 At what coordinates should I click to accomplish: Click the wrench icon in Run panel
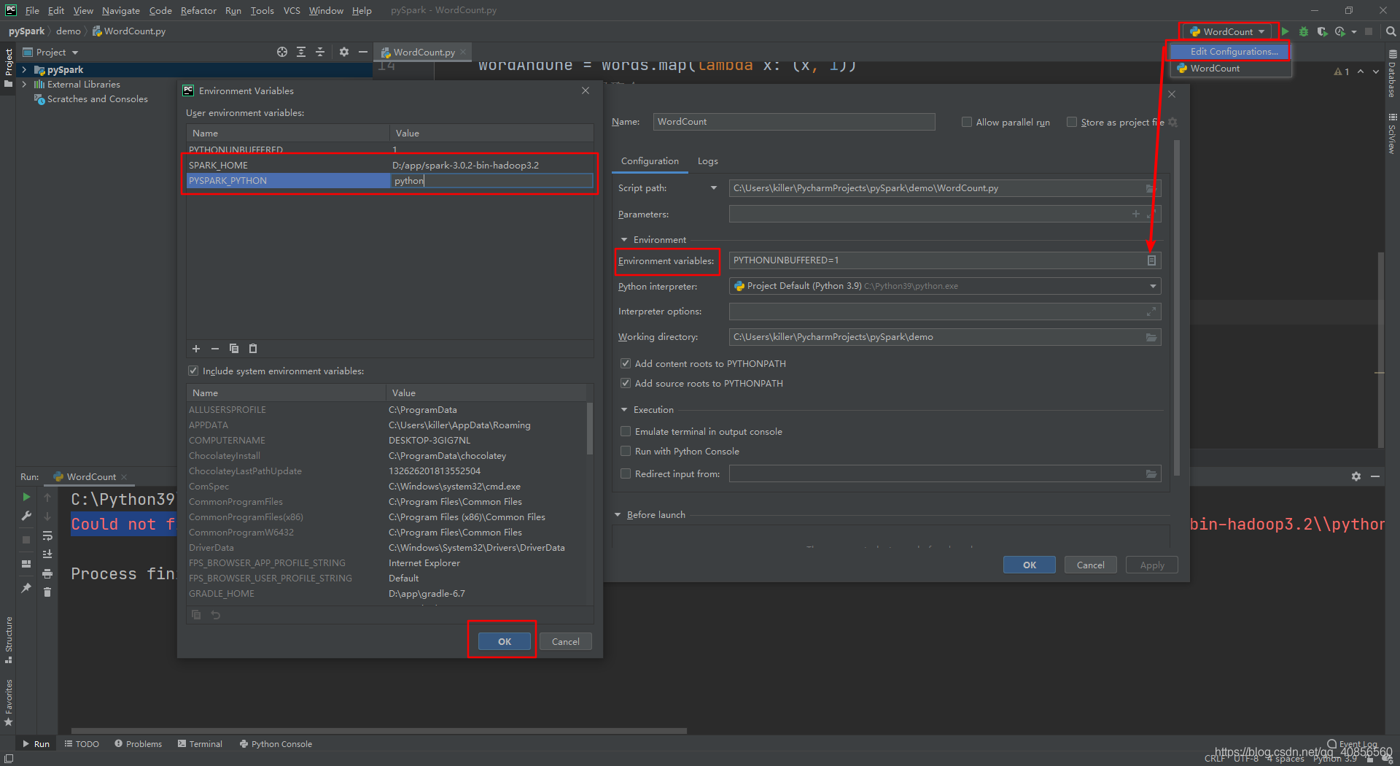[x=26, y=516]
